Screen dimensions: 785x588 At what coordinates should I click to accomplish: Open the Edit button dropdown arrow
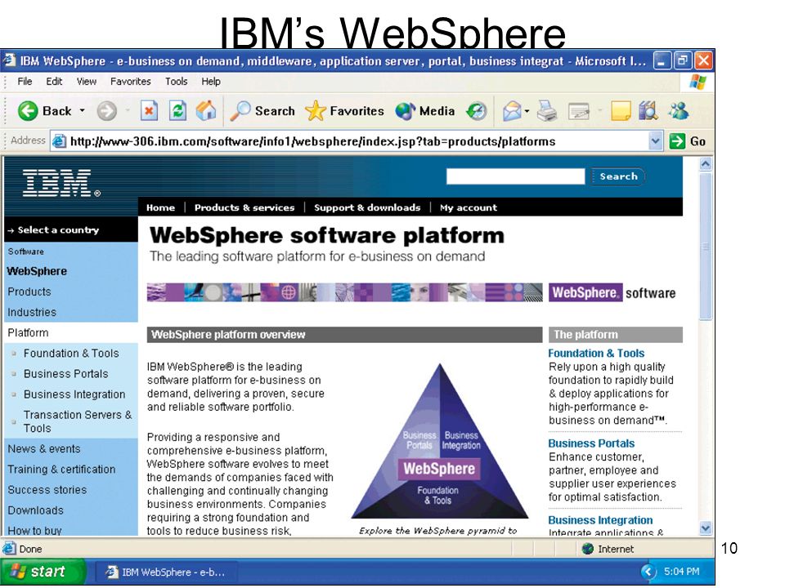click(599, 110)
